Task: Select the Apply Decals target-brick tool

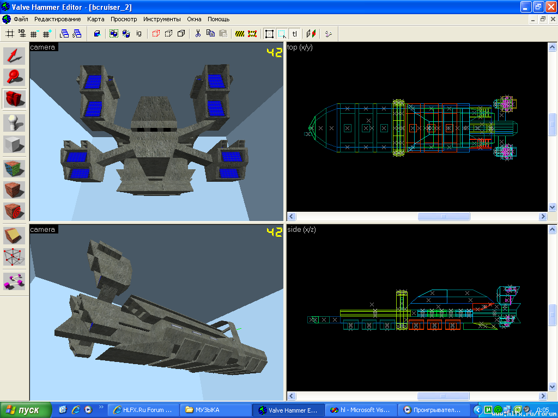Action: tap(14, 211)
